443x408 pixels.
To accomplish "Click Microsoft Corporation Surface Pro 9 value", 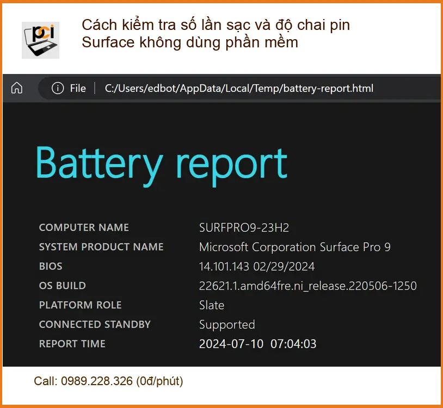I will pyautogui.click(x=295, y=247).
